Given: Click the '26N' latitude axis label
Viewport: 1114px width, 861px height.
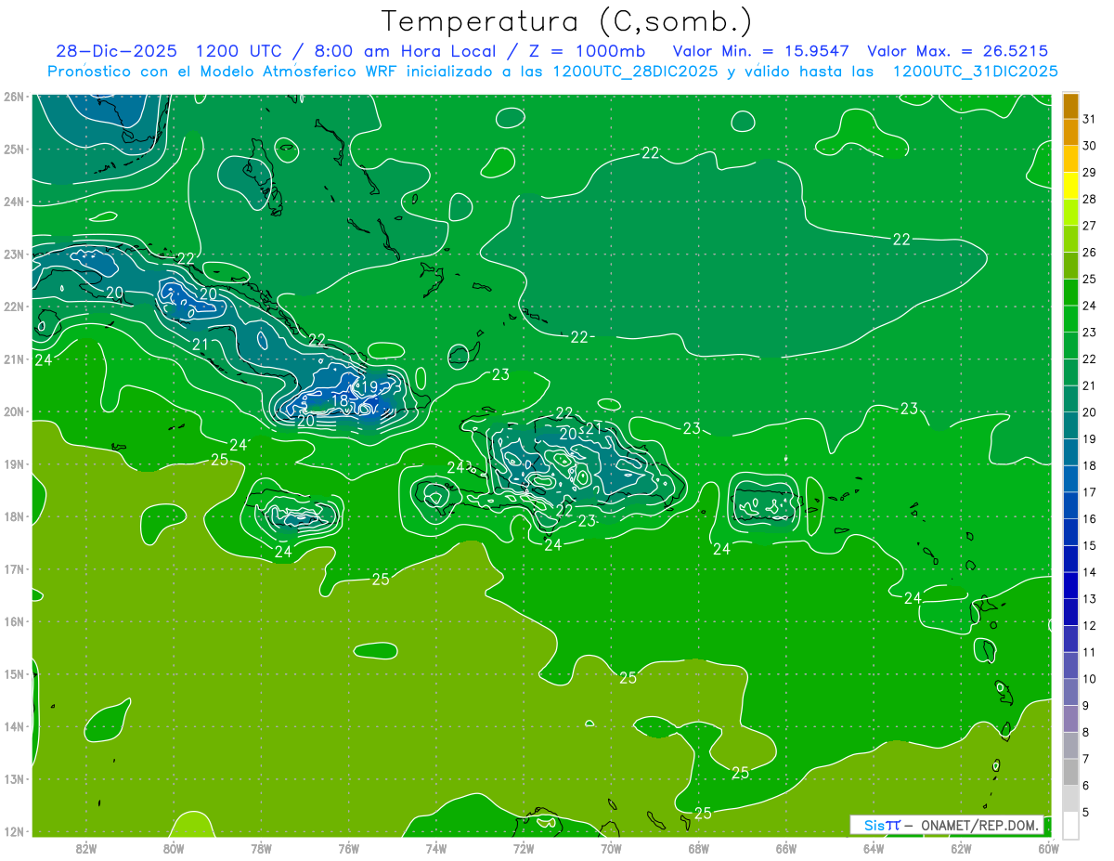Looking at the screenshot, I should 14,97.
